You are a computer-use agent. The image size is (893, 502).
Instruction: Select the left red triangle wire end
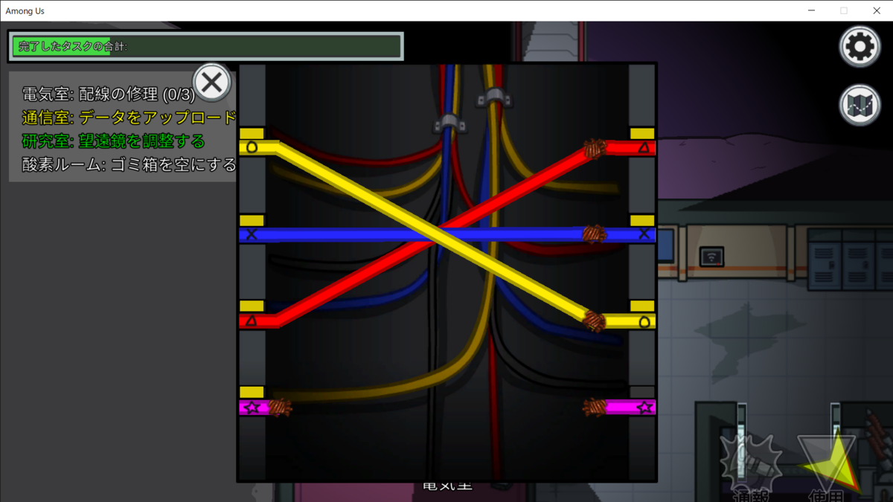tap(257, 321)
